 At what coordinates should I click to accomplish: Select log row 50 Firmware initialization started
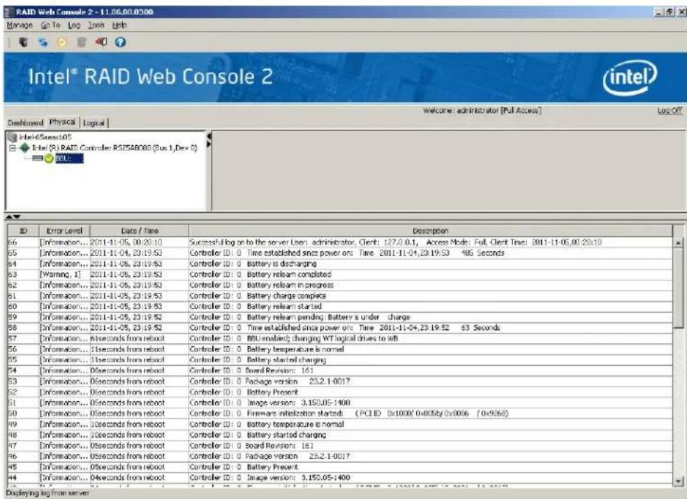pos(340,414)
